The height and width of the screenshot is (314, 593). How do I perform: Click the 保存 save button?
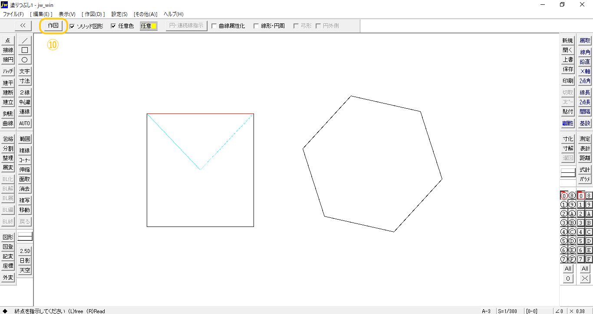(568, 69)
